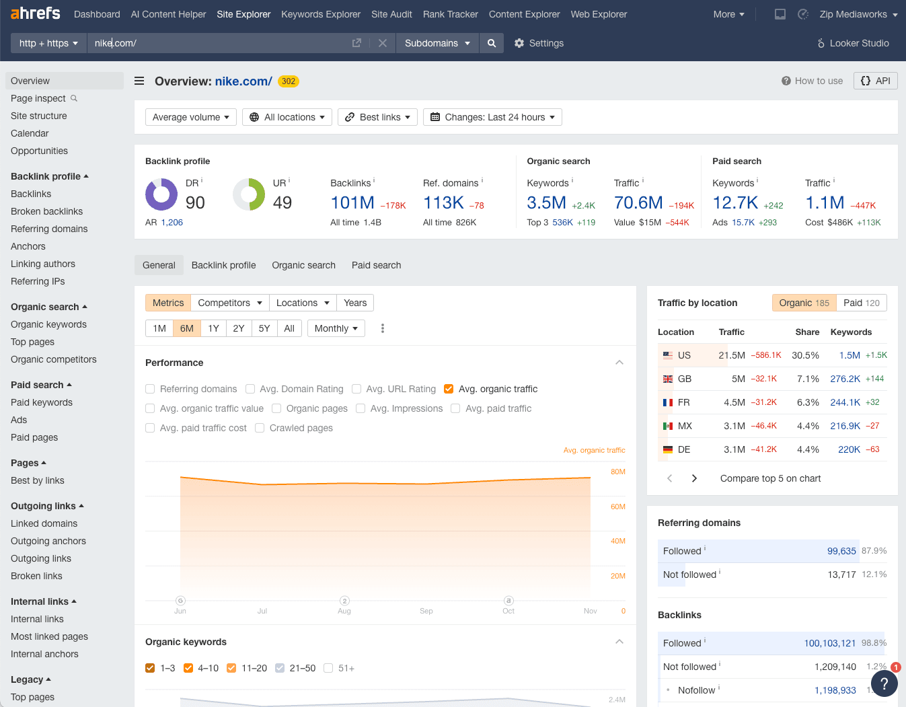The width and height of the screenshot is (906, 707).
Task: Click the marker labeled 2 at Aug
Action: (344, 601)
